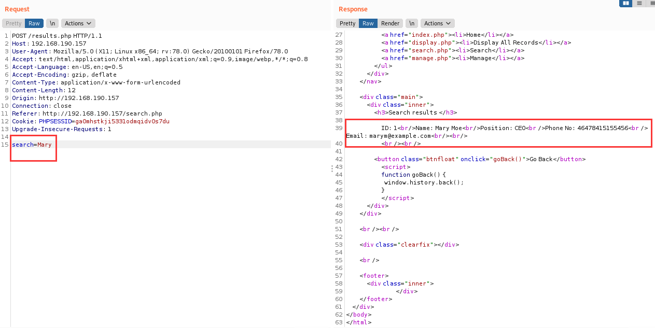
Task: Click the User-Agent Mozilla/5.0 header line
Action: tap(150, 51)
